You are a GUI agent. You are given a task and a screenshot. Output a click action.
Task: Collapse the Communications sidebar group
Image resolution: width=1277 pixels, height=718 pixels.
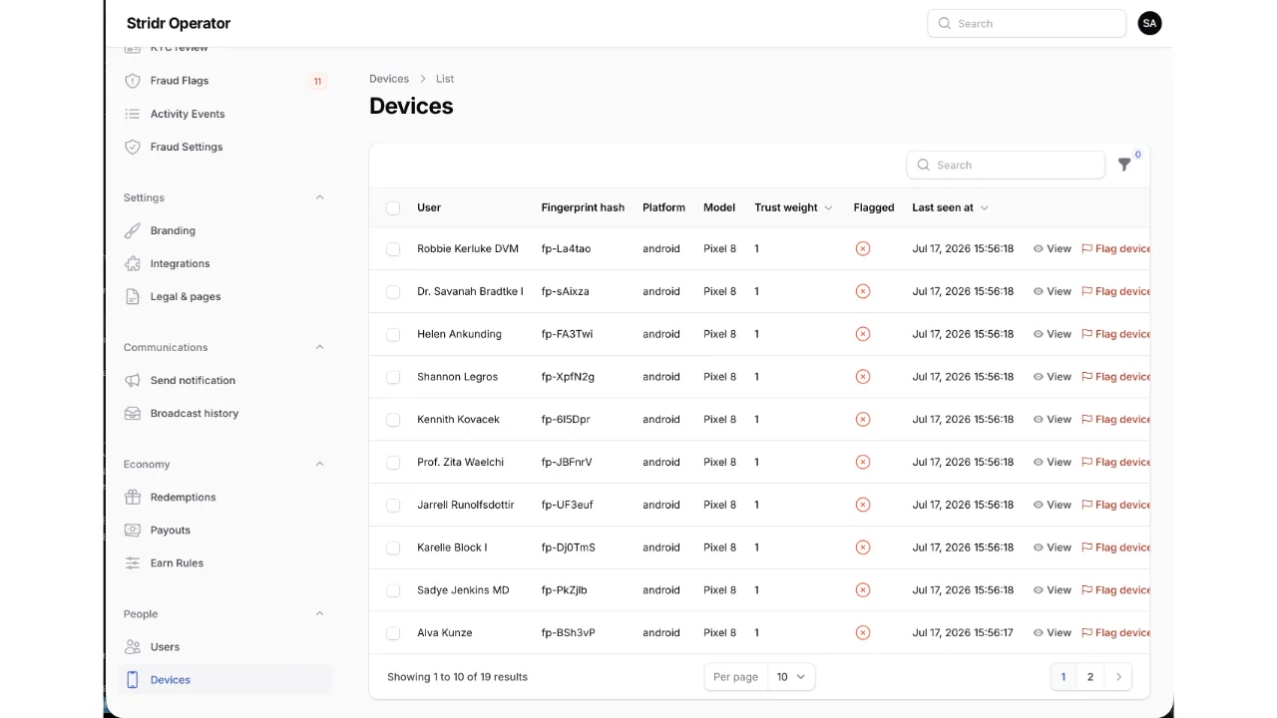[319, 347]
